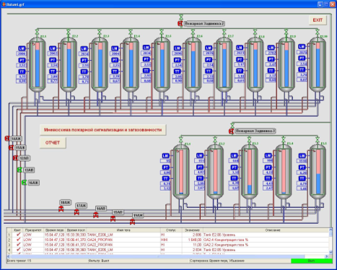This screenshot has height=270, width=337.
Task: Click the green status button in the status bar
Action: click(x=312, y=261)
